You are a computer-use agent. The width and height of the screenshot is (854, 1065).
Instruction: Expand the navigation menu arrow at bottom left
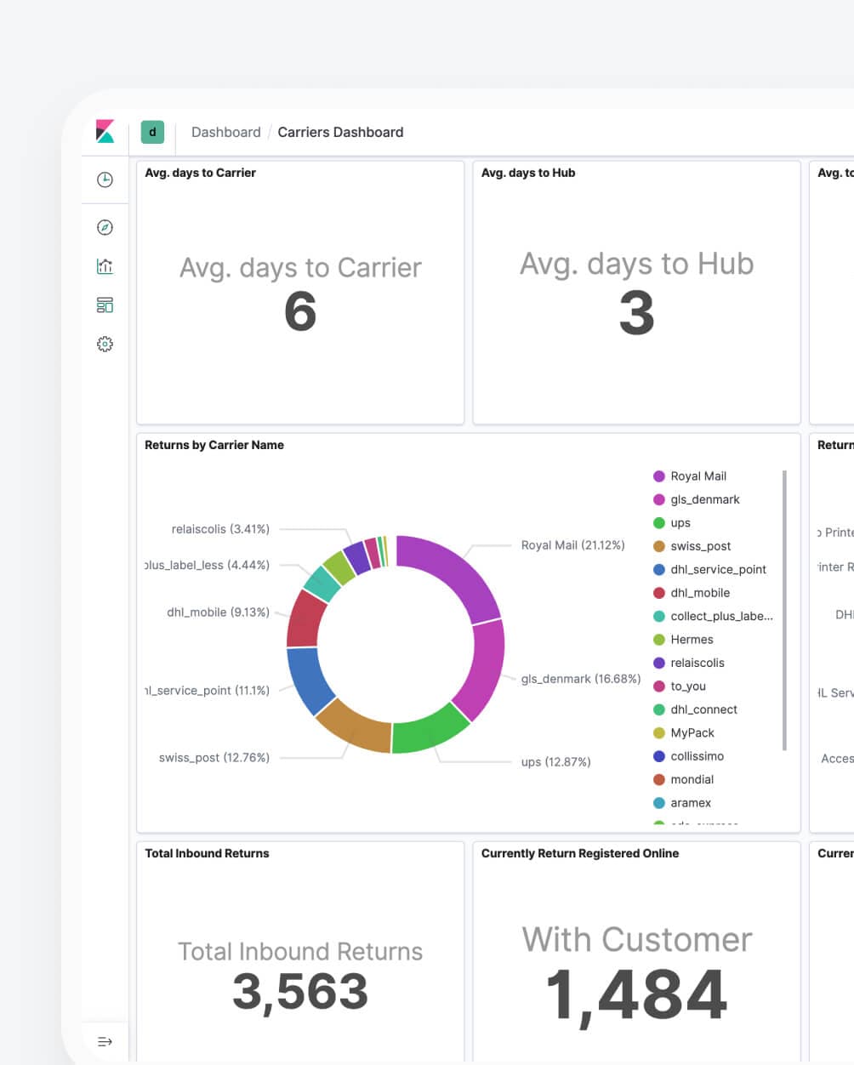pos(105,1040)
